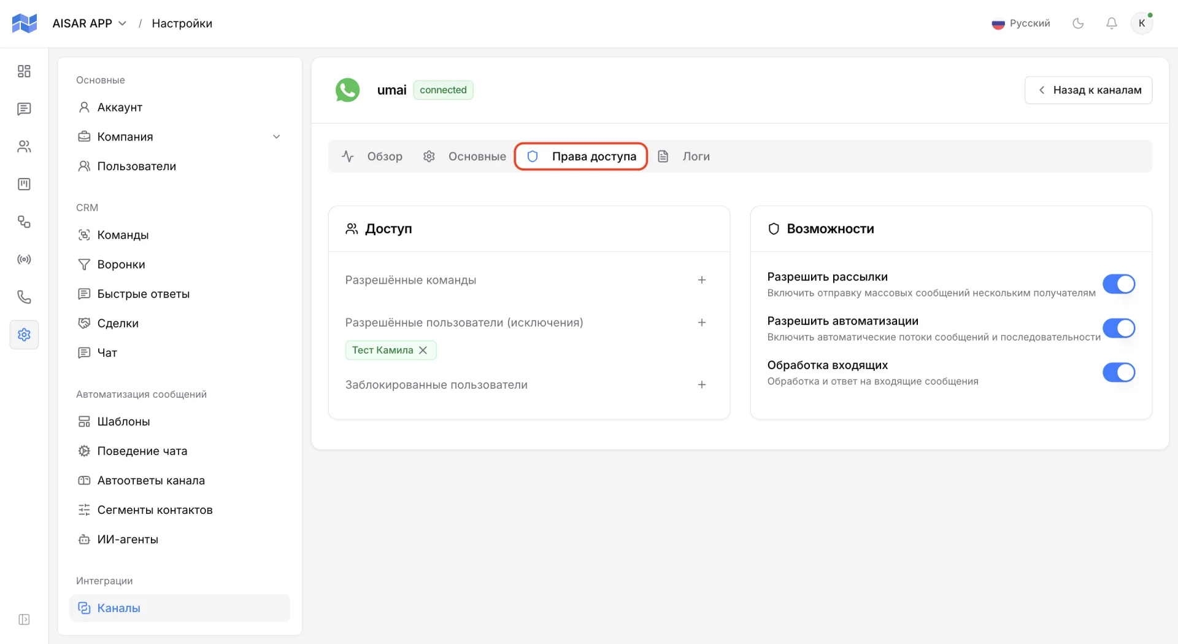Open the contacts people icon in left rail

pos(24,146)
